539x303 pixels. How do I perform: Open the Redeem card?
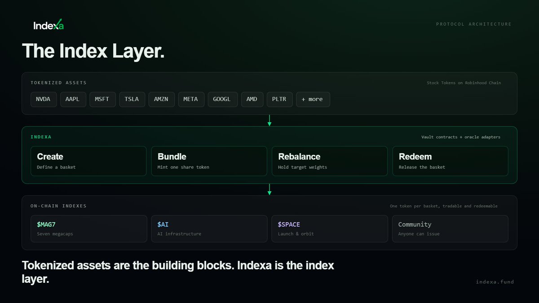pyautogui.click(x=451, y=161)
